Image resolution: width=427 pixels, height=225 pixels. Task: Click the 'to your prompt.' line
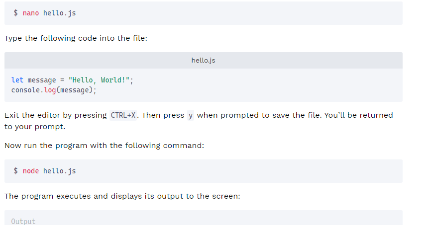coord(35,127)
